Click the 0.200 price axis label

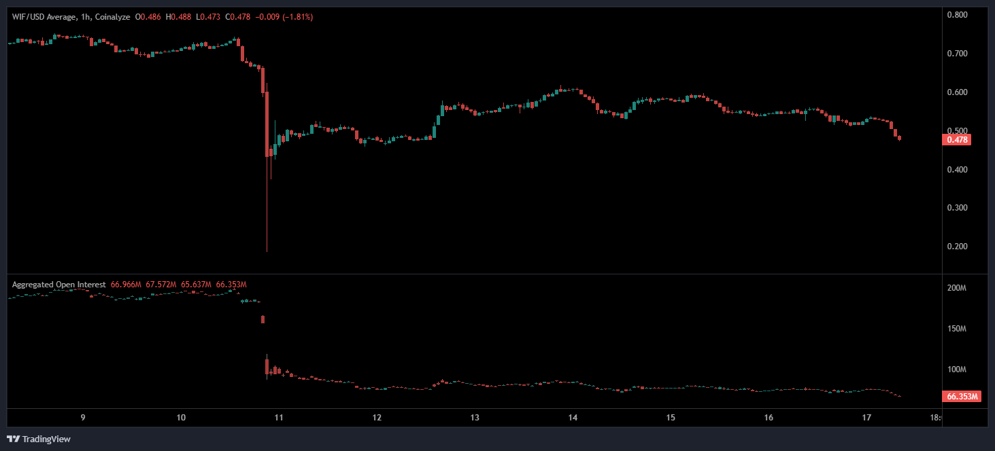click(957, 247)
